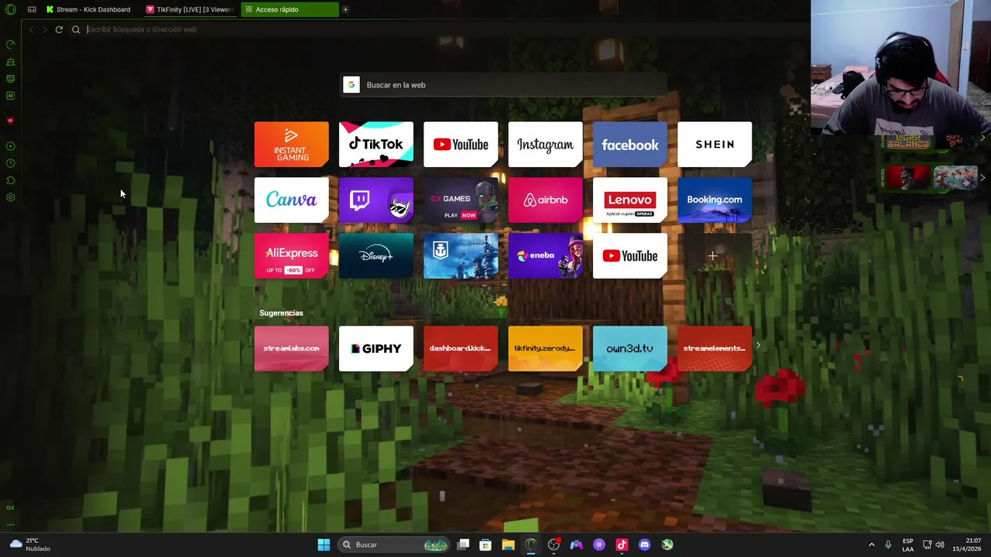Open Windows Start menu

(x=324, y=545)
